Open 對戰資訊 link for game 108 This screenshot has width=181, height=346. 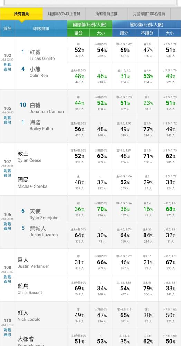(x=7, y=279)
